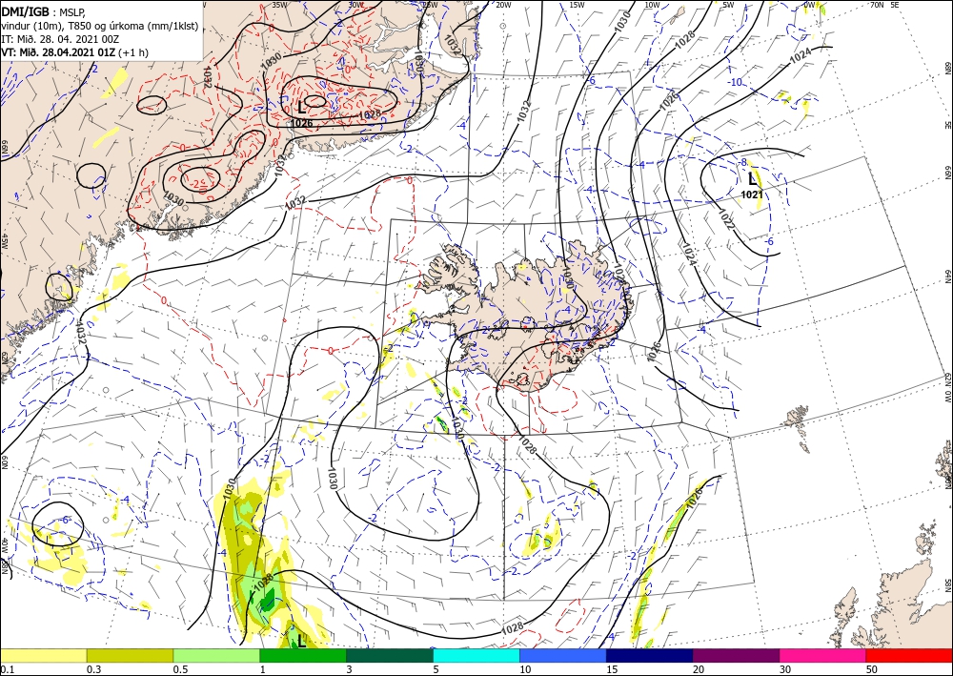Click the '35W' longitude label

279,4
